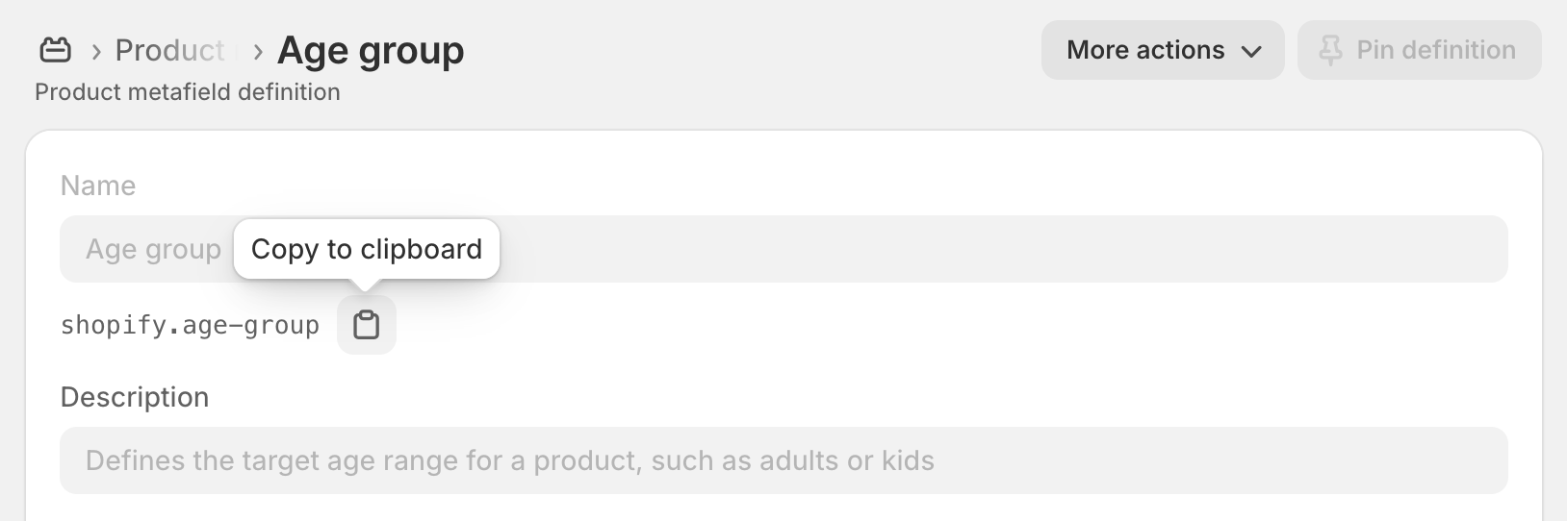1567x521 pixels.
Task: Click the Name field label
Action: click(x=98, y=186)
